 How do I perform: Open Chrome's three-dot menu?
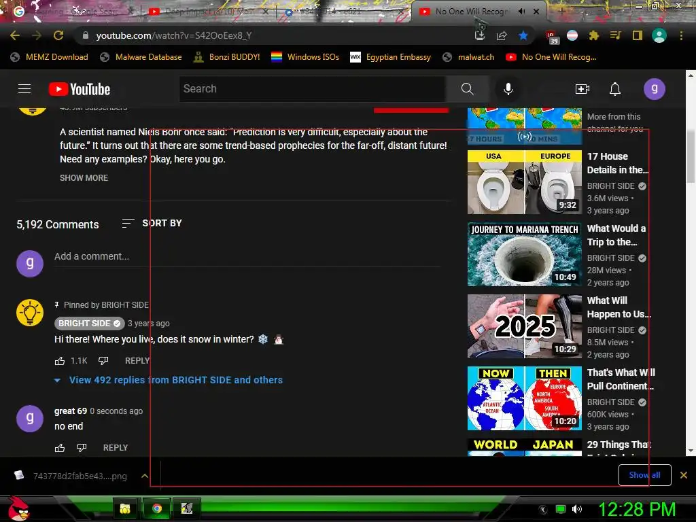(681, 35)
